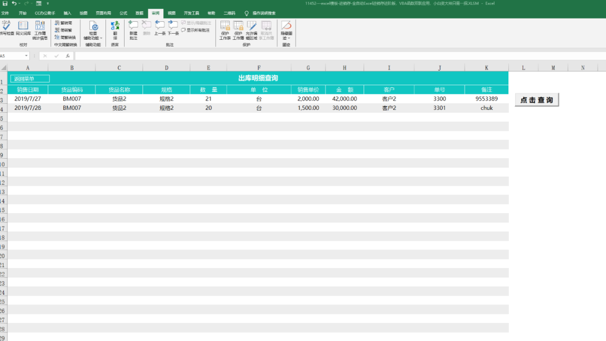606x341 pixels.
Task: Open the Thesaurus (同义词库) tool
Action: coord(23,28)
